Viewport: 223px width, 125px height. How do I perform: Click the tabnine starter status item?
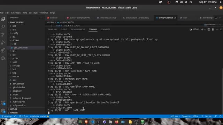coord(39,116)
